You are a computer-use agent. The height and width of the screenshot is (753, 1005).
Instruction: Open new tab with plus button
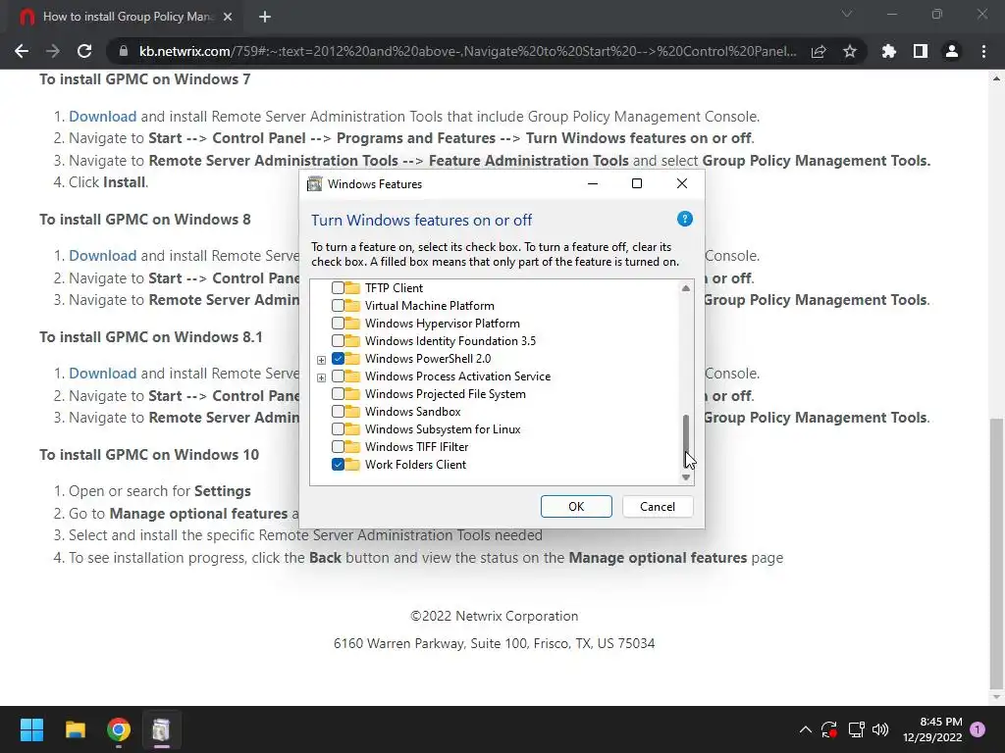pyautogui.click(x=265, y=17)
